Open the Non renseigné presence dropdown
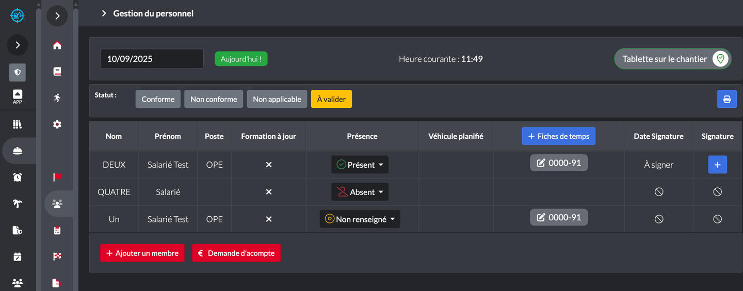Image resolution: width=743 pixels, height=291 pixels. 360,219
